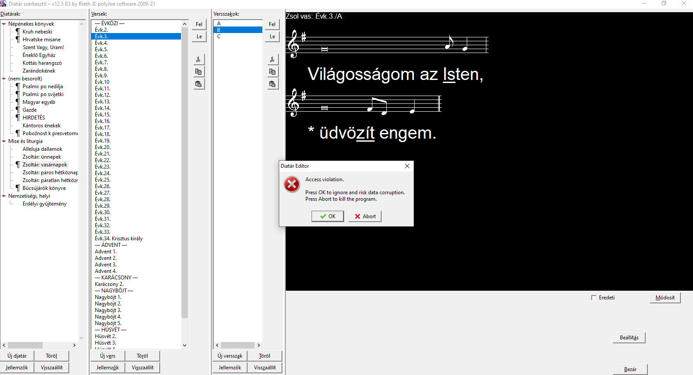Paste a verse in the Versek panel
The width and height of the screenshot is (693, 375).
tap(199, 84)
